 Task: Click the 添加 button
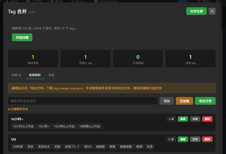pyautogui.click(x=167, y=101)
